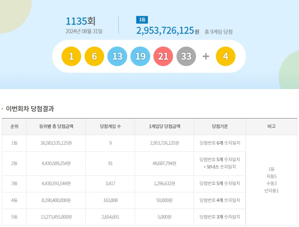Click the 보너스 숫자일치 criteria for 2등
Viewport: 299px width, 227px height.
coord(220,167)
